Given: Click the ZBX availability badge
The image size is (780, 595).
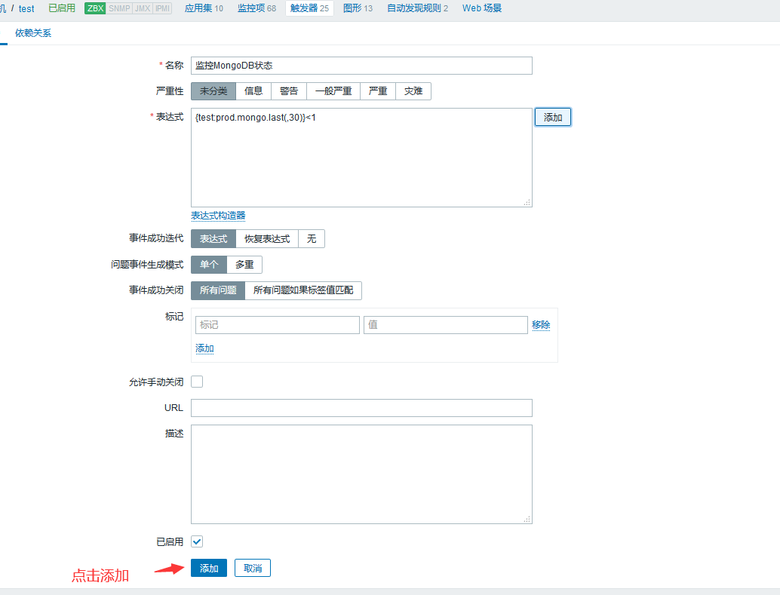Looking at the screenshot, I should [x=95, y=8].
